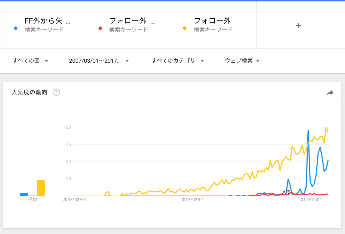The height and width of the screenshot is (234, 345).
Task: Expand the すべてのカテゴリ category dropdown
Action: click(178, 61)
